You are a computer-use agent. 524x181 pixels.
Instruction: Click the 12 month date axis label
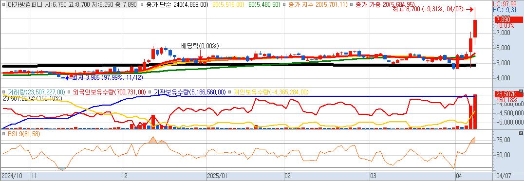[125, 175]
